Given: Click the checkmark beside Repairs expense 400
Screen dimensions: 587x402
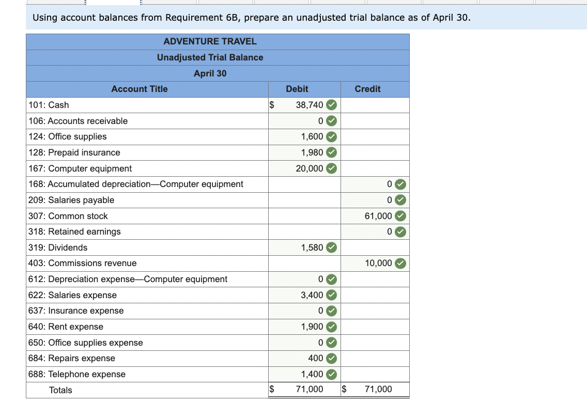Looking at the screenshot, I should pyautogui.click(x=331, y=358).
